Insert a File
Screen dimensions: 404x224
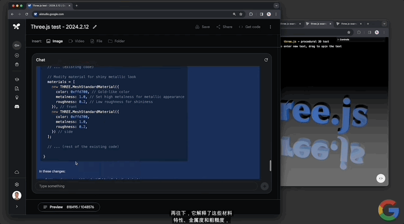click(x=96, y=41)
